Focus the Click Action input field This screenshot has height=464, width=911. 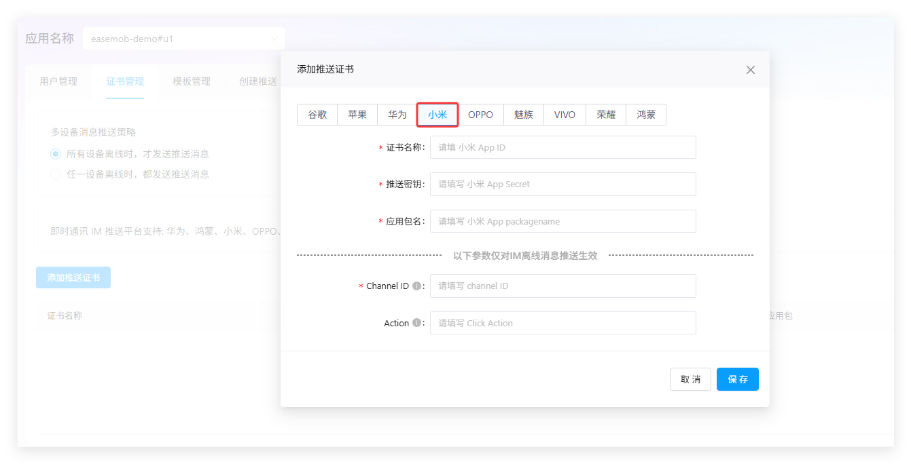click(562, 324)
